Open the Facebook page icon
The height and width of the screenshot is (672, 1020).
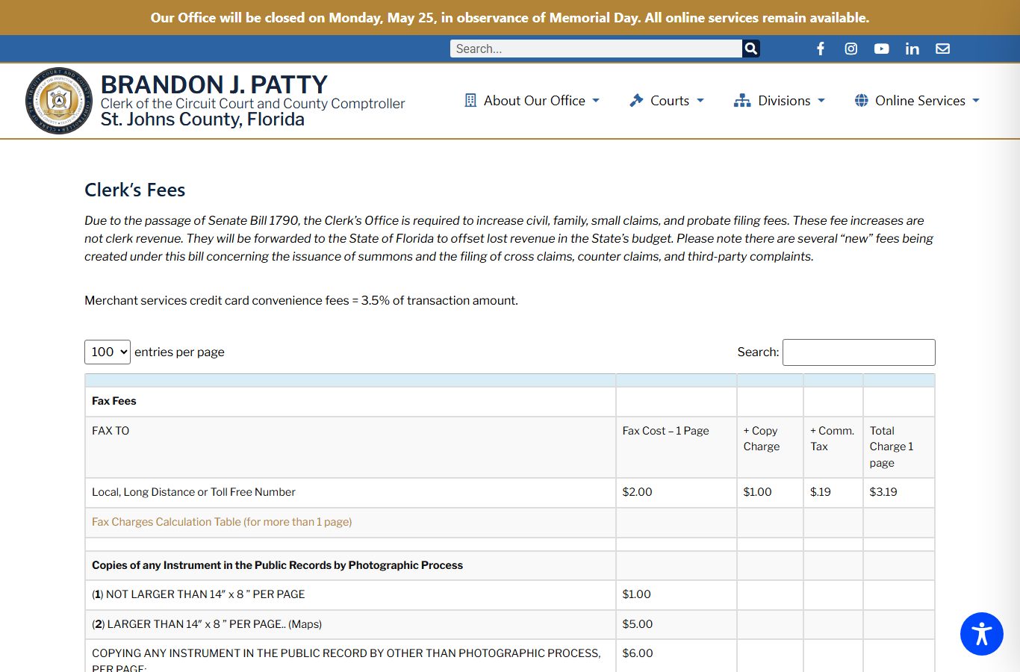click(x=820, y=49)
